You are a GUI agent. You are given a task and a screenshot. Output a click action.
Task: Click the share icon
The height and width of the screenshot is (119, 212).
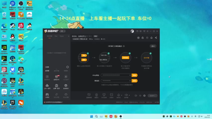[x=156, y=38]
